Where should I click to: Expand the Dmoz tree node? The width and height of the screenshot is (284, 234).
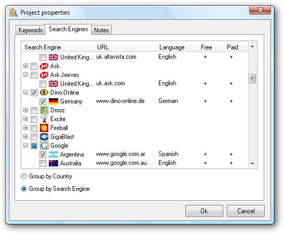pos(26,110)
